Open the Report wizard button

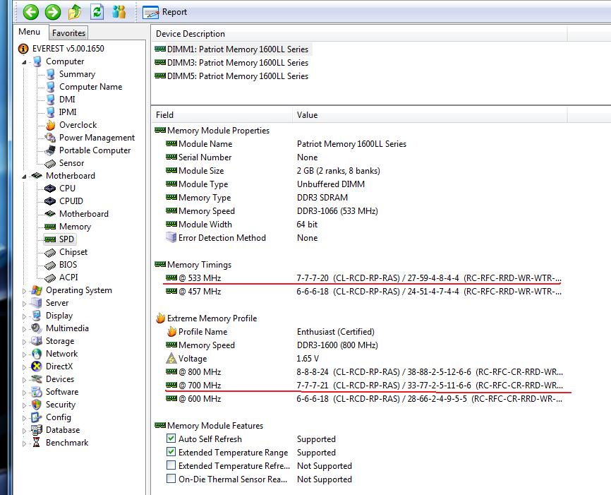pyautogui.click(x=165, y=12)
